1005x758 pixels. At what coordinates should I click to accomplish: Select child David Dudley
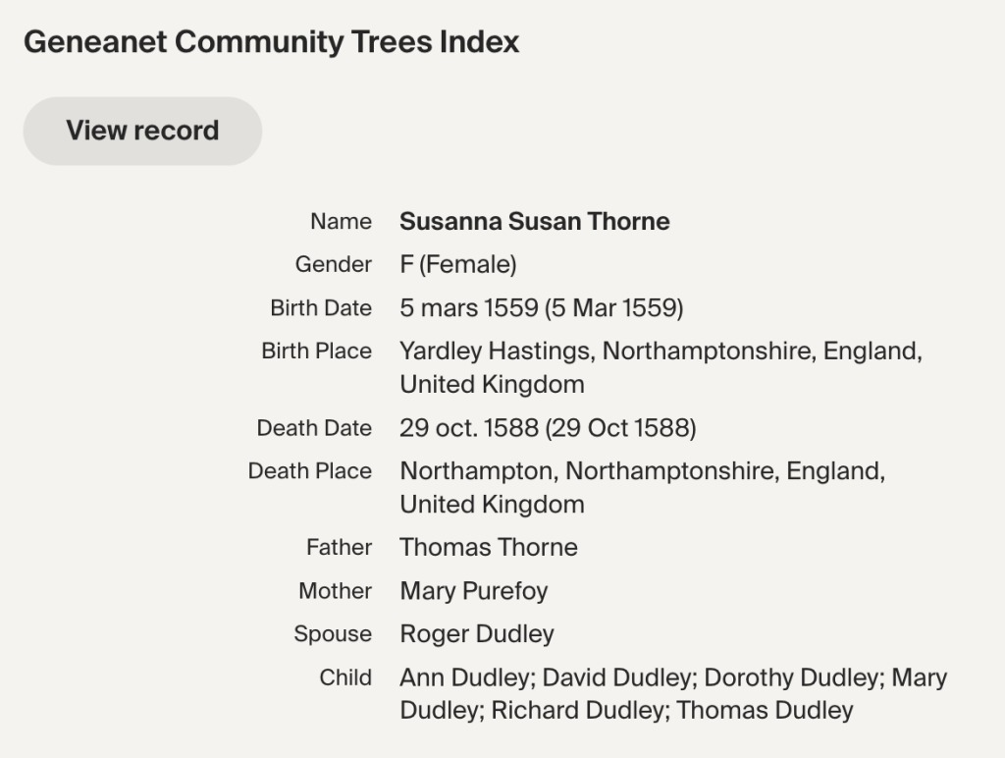coord(615,677)
